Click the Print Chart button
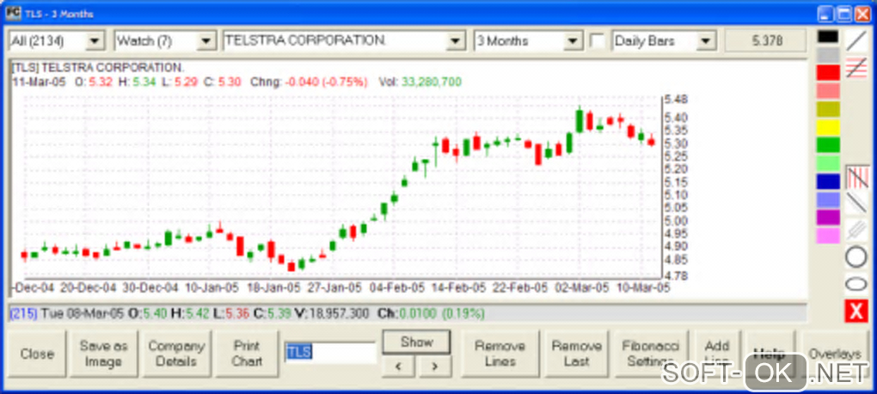 coord(247,354)
